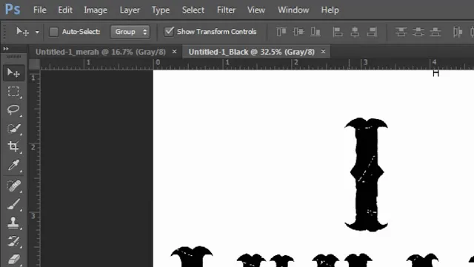474x267 pixels.
Task: Click Distribute Bottom Edges icon
Action: [435, 31]
